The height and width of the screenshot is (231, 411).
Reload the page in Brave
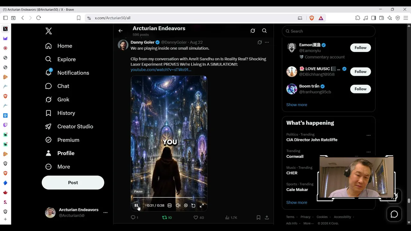point(39,18)
